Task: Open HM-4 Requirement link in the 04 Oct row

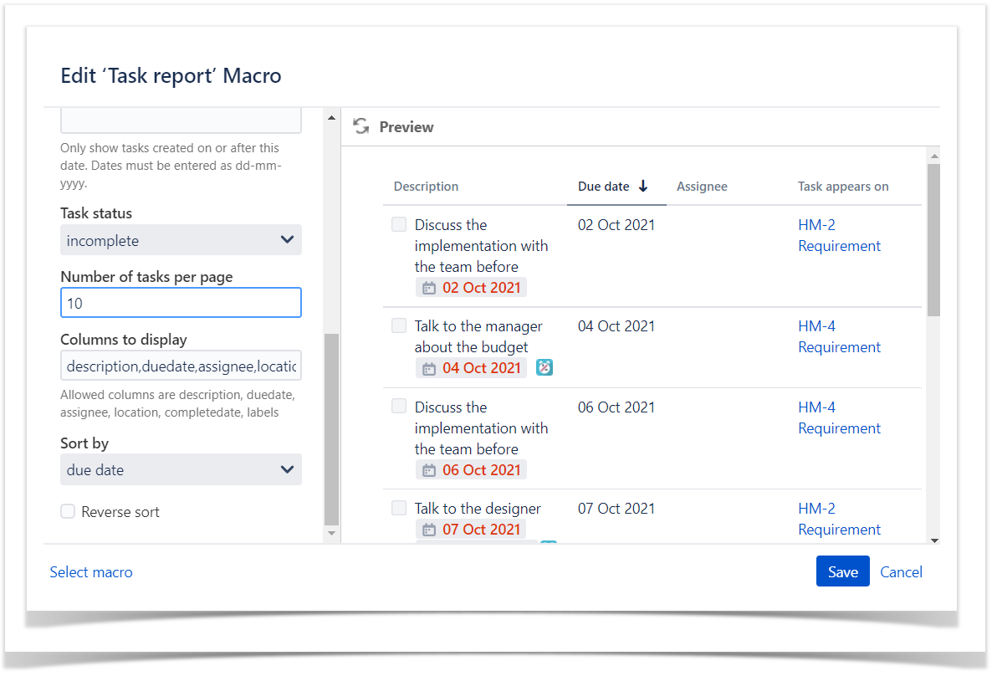Action: pos(839,336)
